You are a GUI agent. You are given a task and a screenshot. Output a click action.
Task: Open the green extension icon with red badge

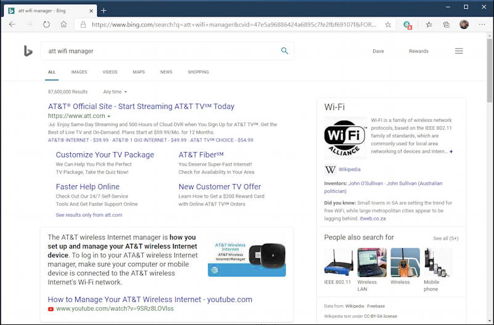click(407, 25)
